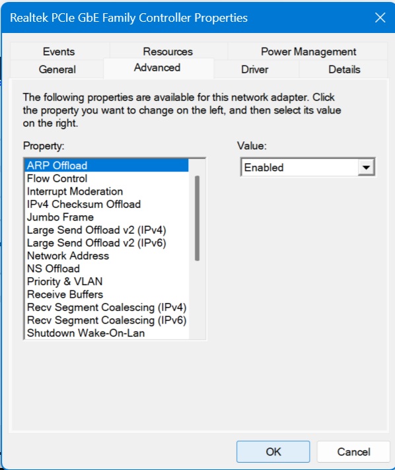Close the Realtek Controller Properties dialog
Image resolution: width=395 pixels, height=470 pixels.
[x=380, y=18]
